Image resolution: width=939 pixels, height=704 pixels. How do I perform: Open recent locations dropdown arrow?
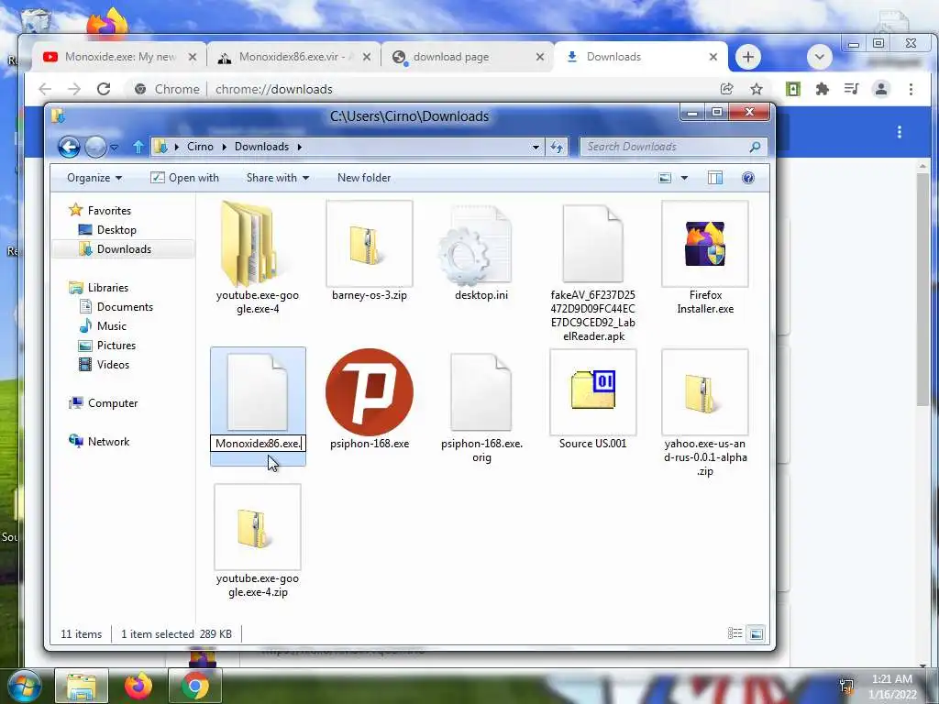[114, 147]
